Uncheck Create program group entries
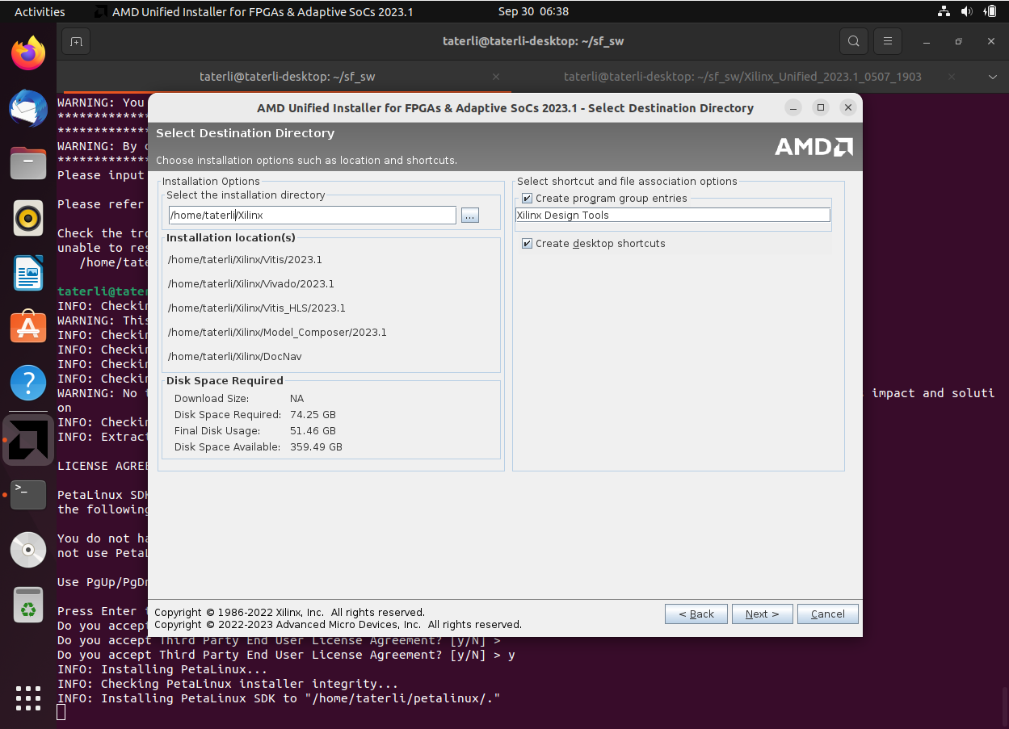The image size is (1009, 729). click(x=528, y=199)
